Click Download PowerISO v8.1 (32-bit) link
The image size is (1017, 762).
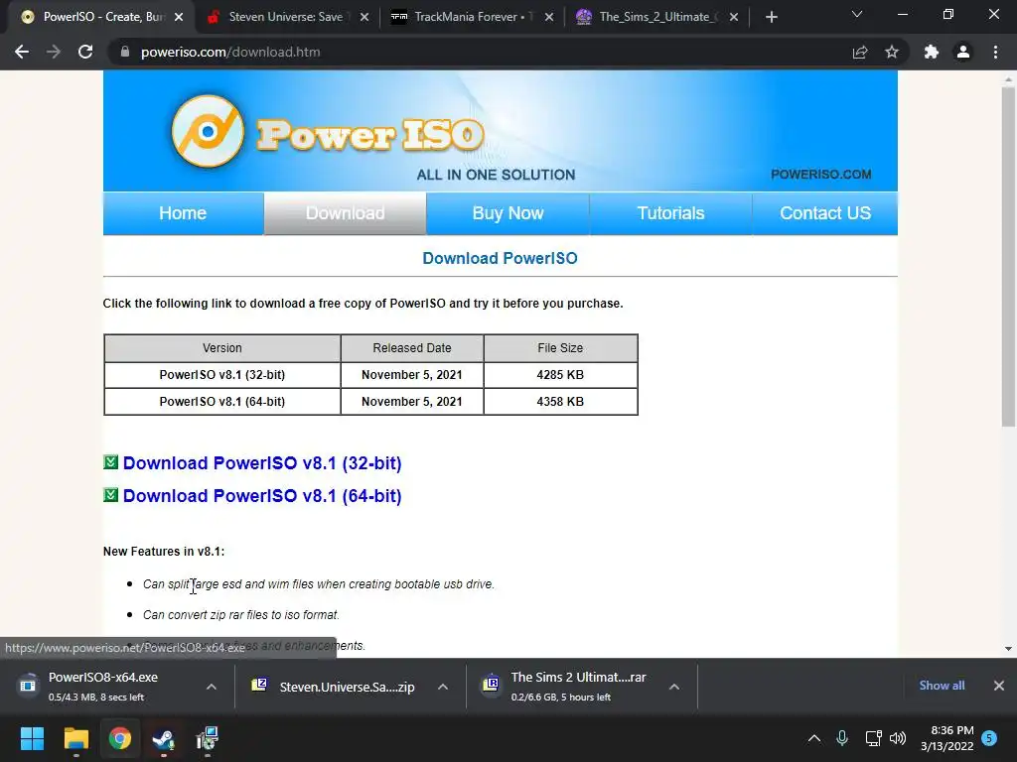click(x=262, y=463)
